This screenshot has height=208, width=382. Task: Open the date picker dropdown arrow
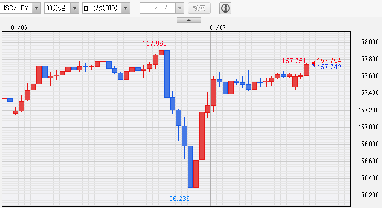[180, 8]
